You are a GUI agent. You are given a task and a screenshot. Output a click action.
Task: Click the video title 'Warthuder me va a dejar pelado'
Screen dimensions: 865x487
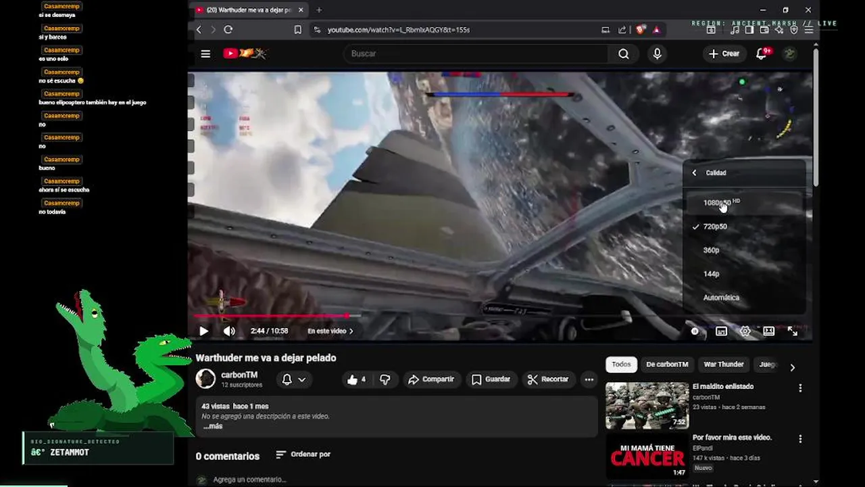click(x=266, y=358)
